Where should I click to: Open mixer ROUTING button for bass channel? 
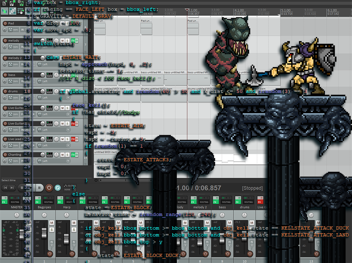click(226, 200)
